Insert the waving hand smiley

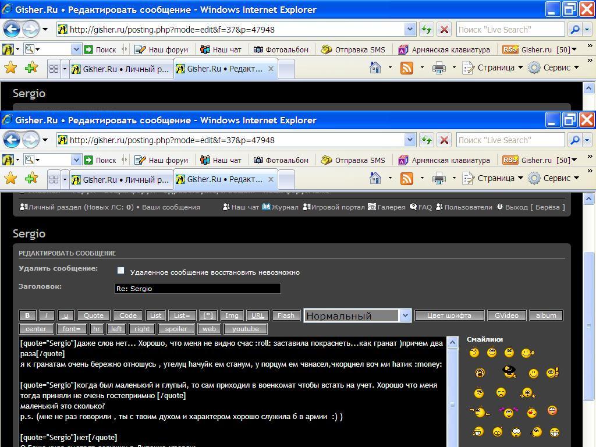[527, 353]
